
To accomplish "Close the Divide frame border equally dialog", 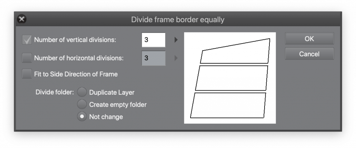I will pyautogui.click(x=22, y=19).
